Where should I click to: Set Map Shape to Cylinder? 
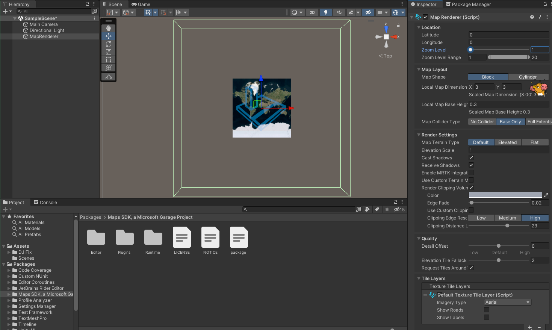click(528, 77)
